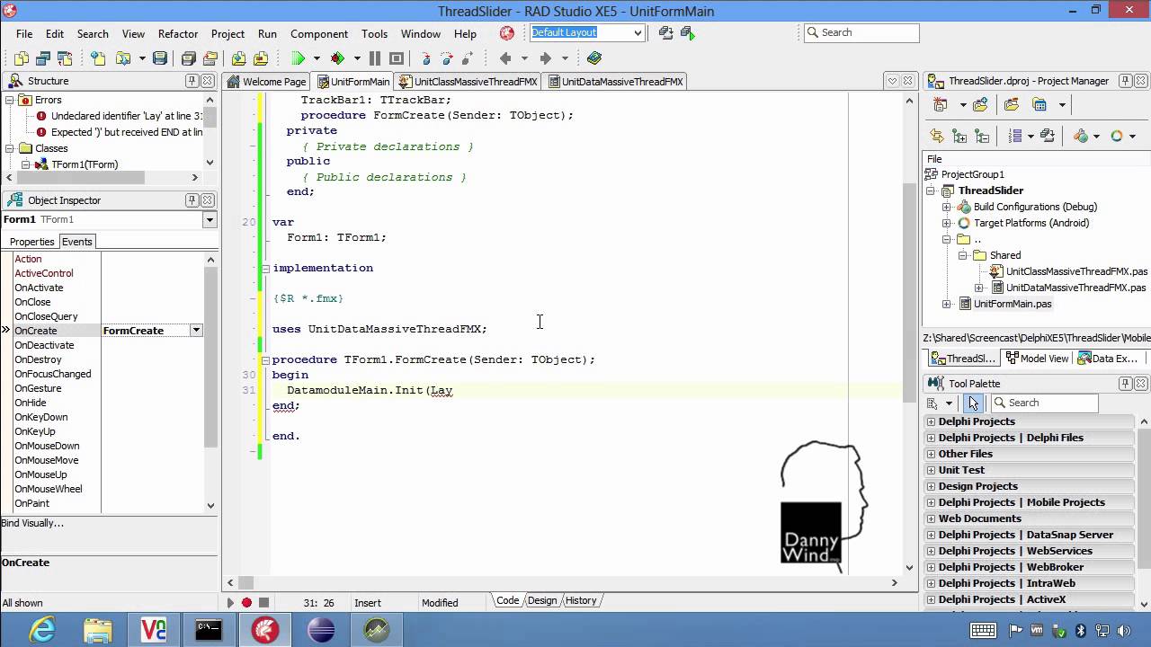Collapse the Errors node in Structure
This screenshot has width=1151, height=647.
(11, 100)
